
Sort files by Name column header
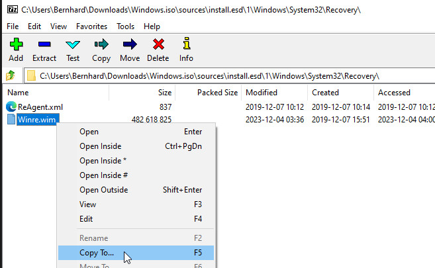pos(18,93)
